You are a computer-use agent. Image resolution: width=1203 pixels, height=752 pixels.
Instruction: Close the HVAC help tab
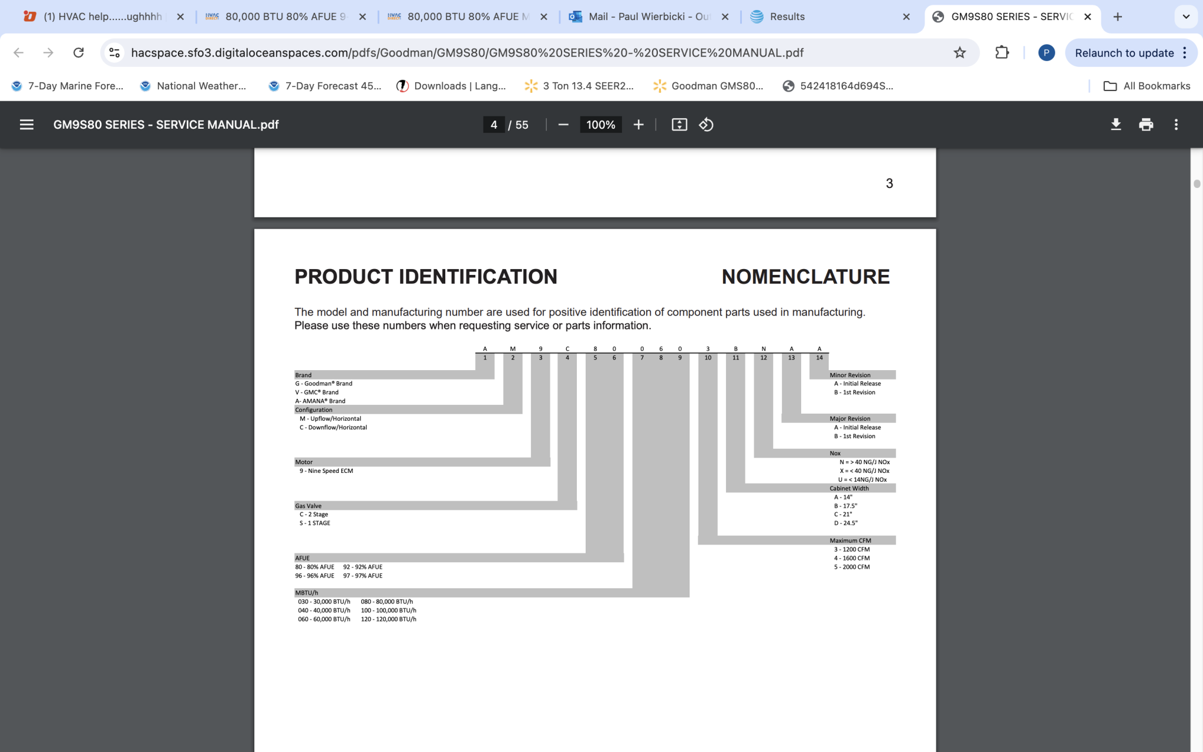pos(180,16)
